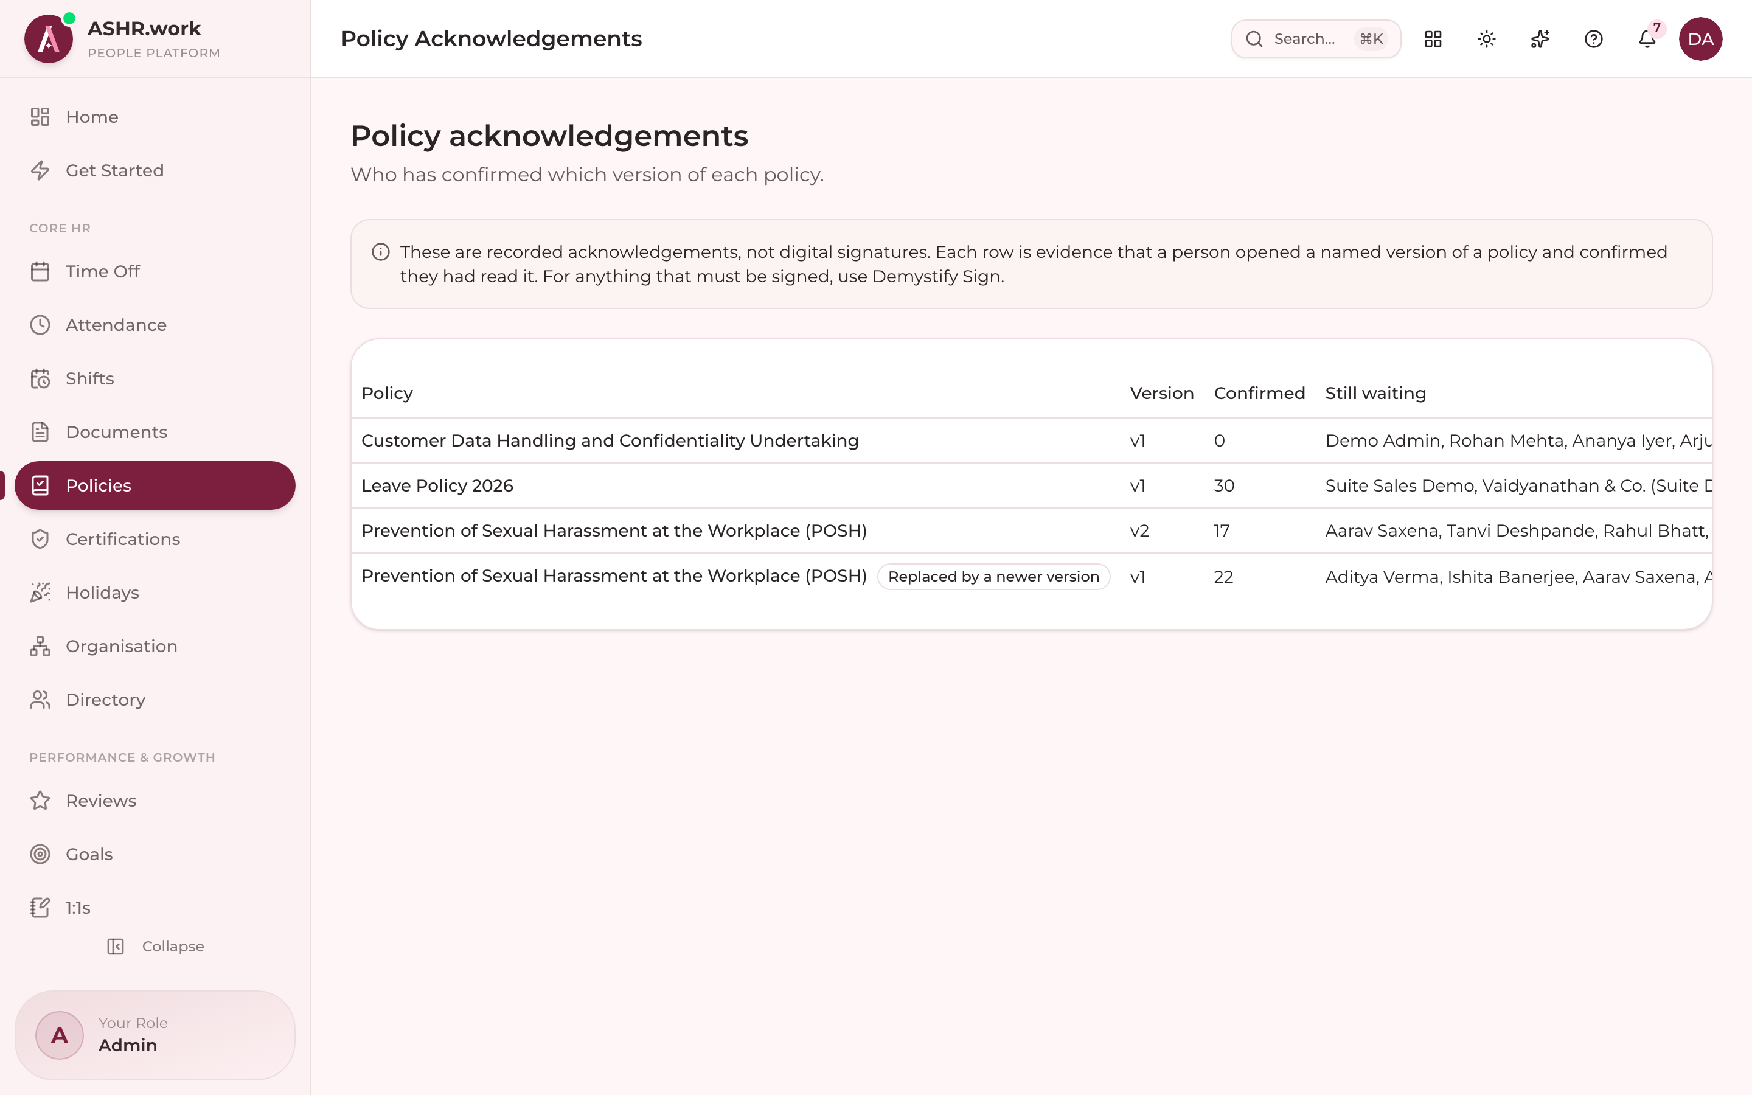Click the Holidays party icon
The image size is (1752, 1095).
(x=40, y=593)
